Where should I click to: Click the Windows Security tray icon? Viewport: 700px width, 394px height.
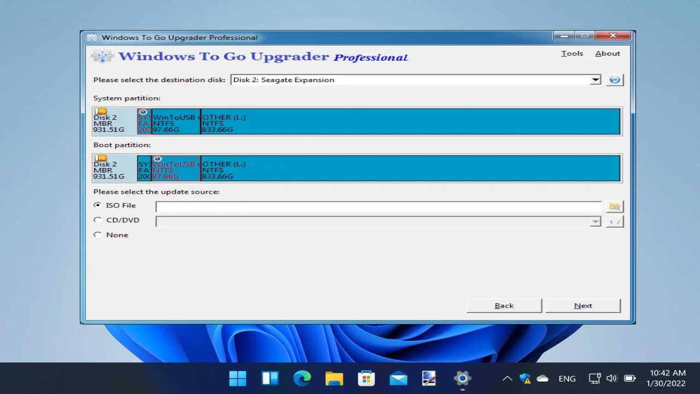pos(525,378)
